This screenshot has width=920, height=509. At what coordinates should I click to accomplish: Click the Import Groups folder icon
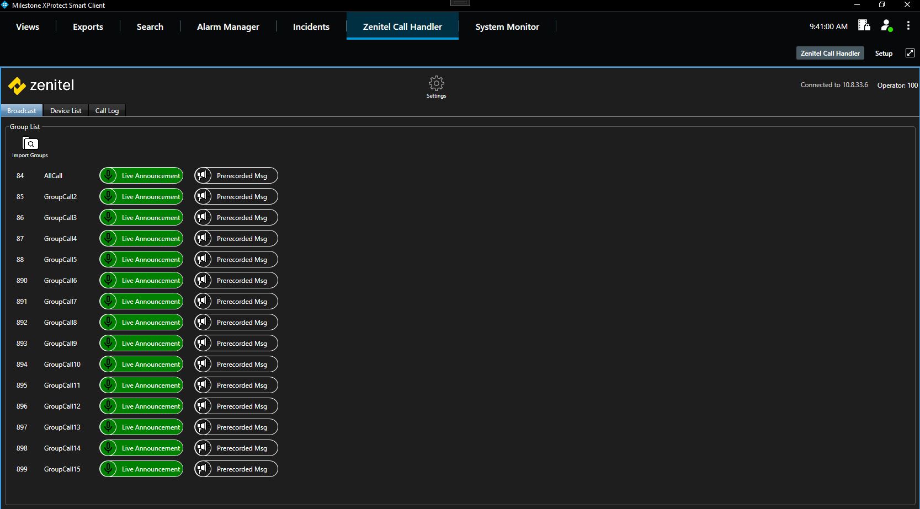30,144
